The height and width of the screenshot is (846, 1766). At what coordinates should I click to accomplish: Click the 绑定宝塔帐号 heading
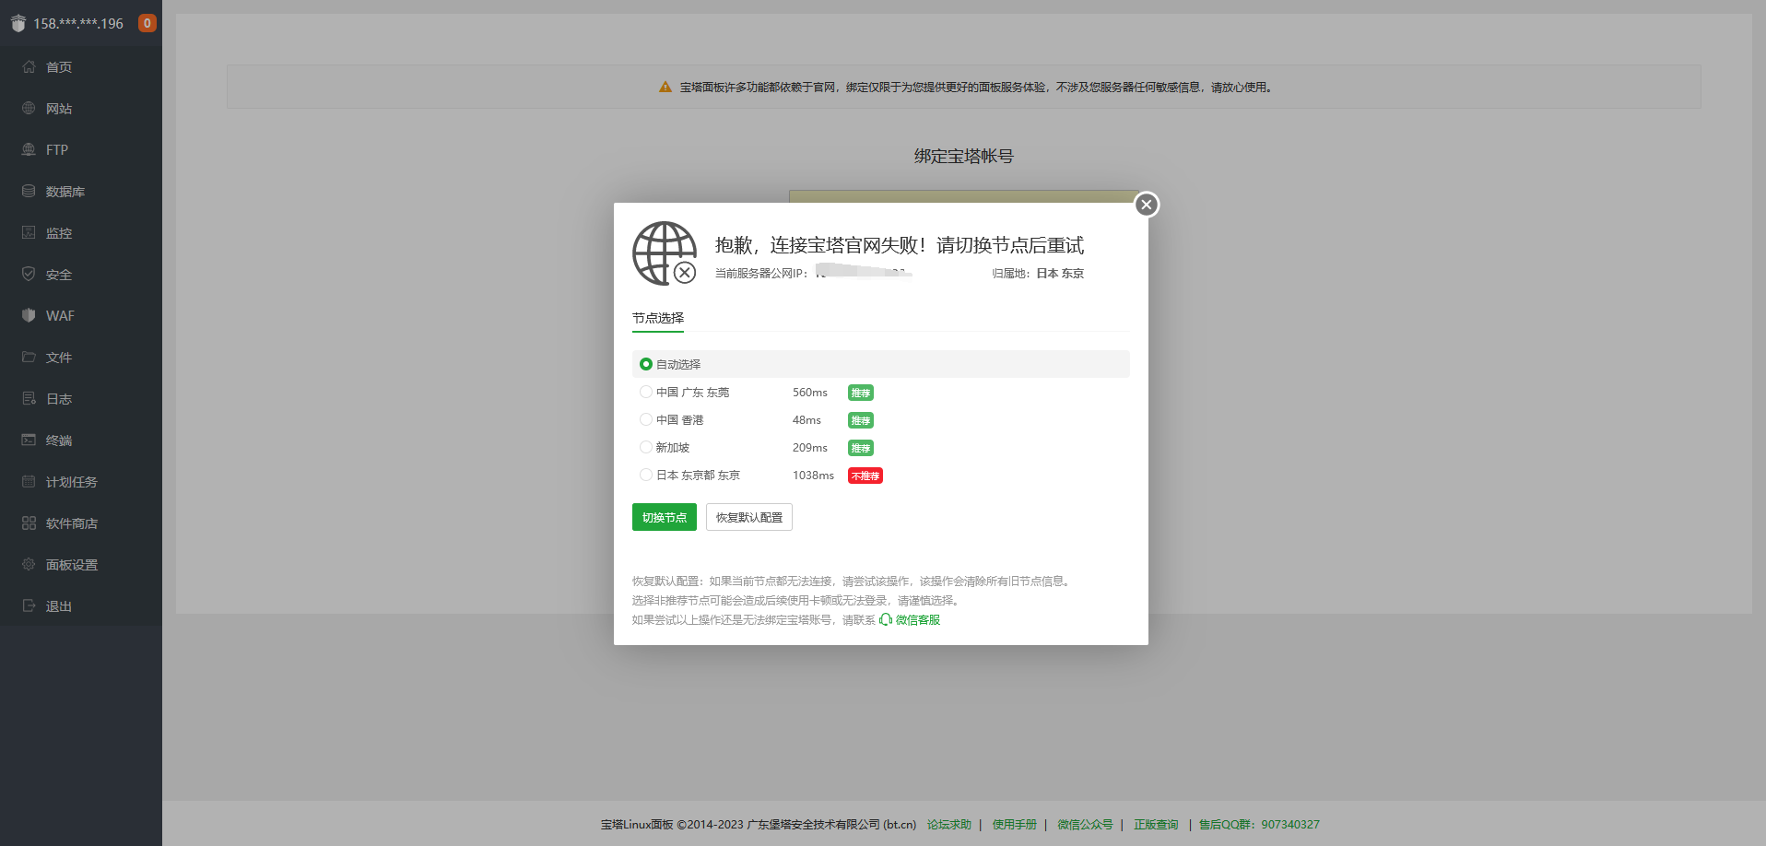coord(964,157)
